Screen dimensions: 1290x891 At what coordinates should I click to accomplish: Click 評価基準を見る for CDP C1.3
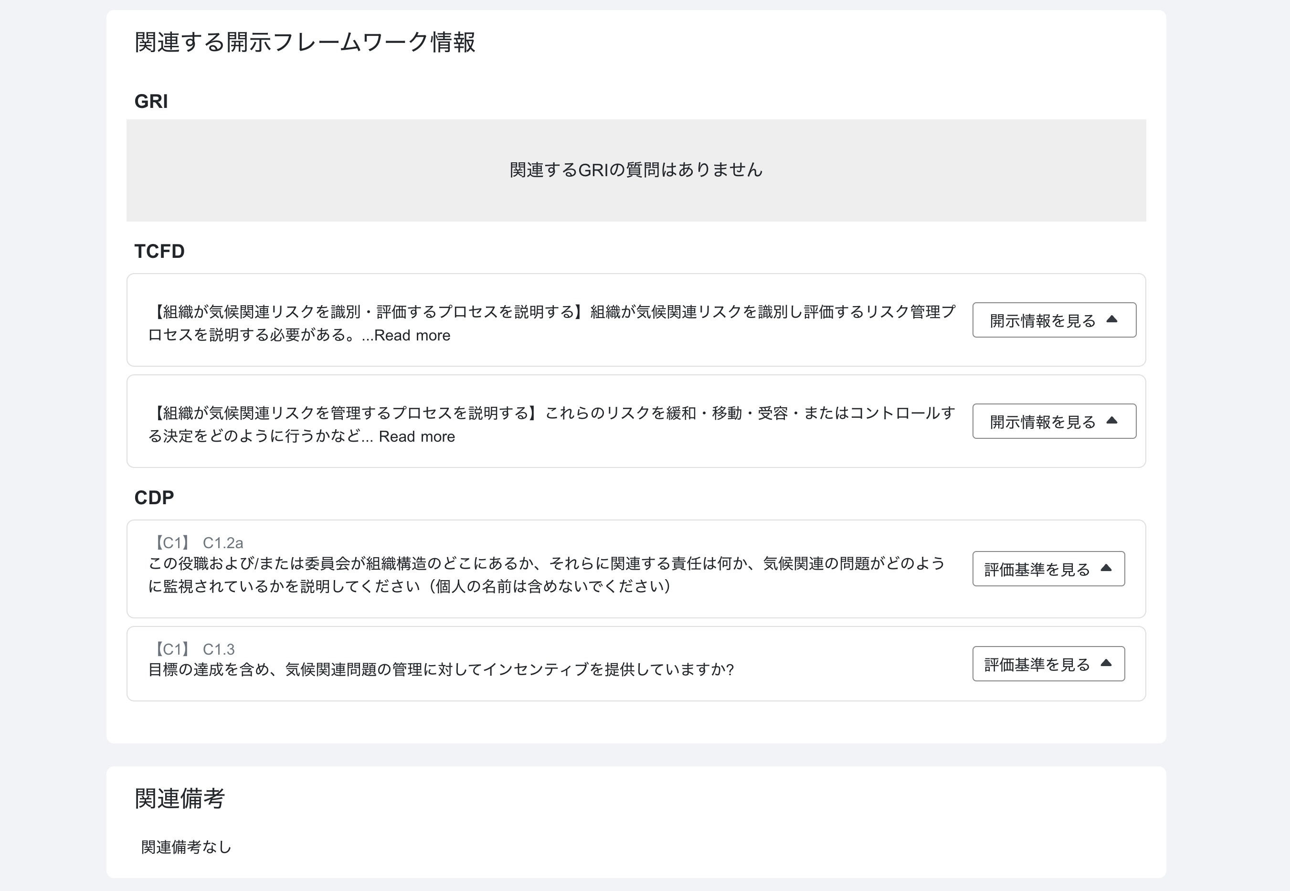[x=1036, y=664]
